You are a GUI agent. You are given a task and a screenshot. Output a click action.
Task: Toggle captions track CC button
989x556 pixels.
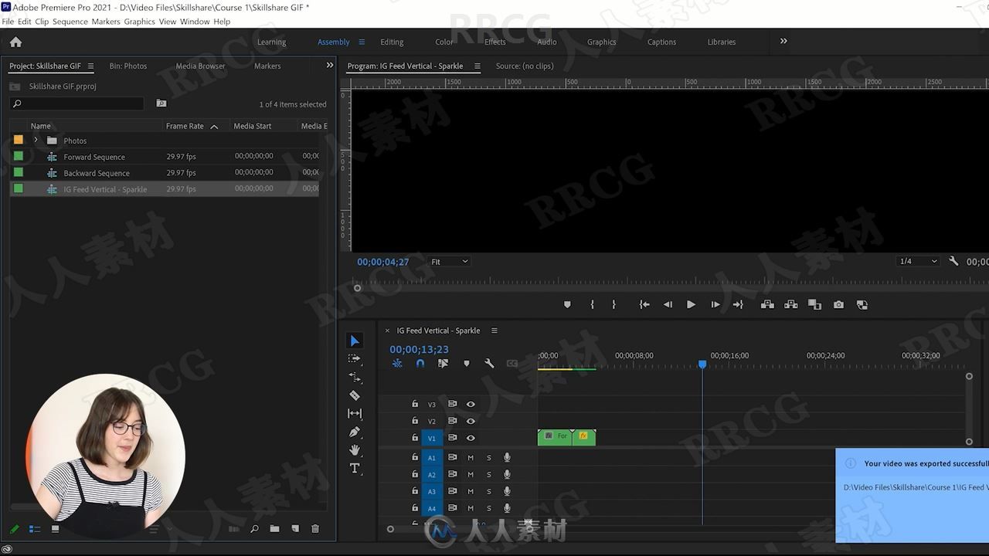click(x=511, y=363)
